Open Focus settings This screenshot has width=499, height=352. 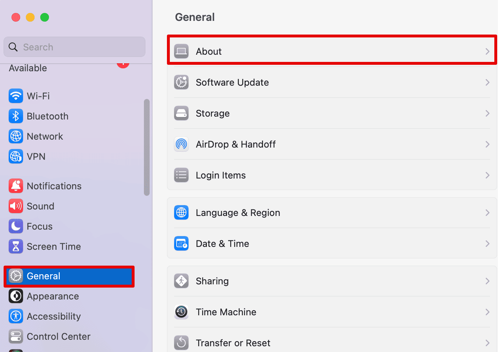click(x=39, y=226)
